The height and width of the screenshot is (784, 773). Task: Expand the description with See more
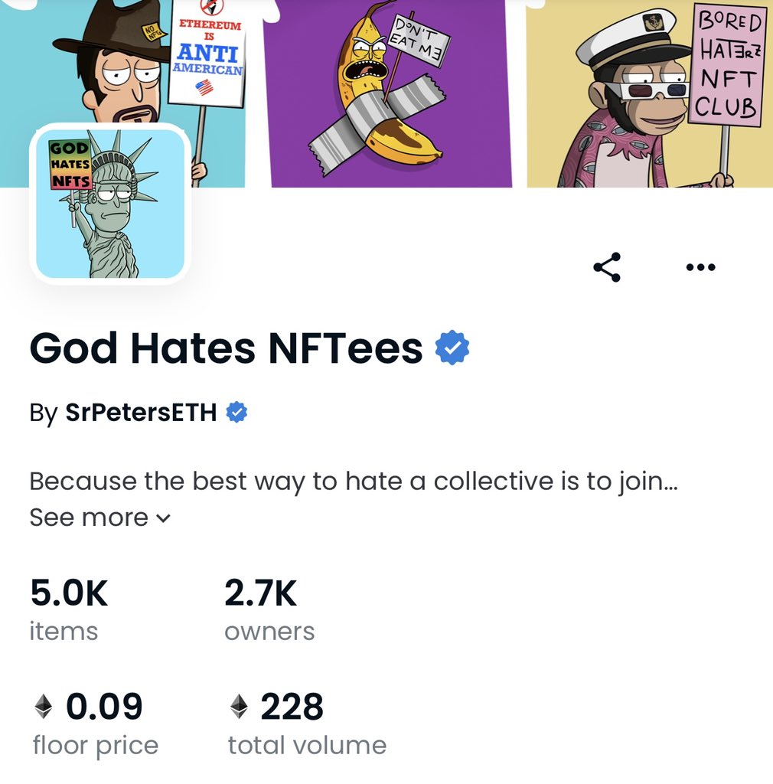click(89, 518)
